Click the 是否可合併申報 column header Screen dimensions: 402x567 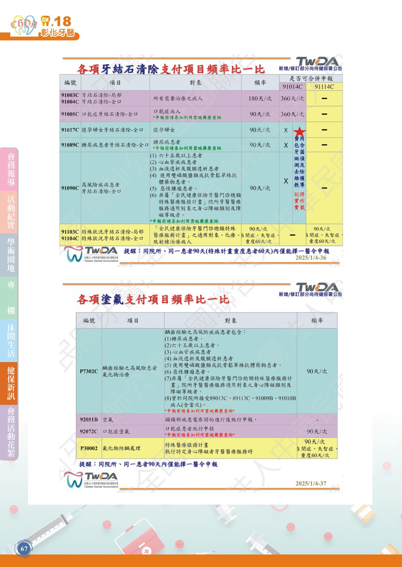(311, 78)
